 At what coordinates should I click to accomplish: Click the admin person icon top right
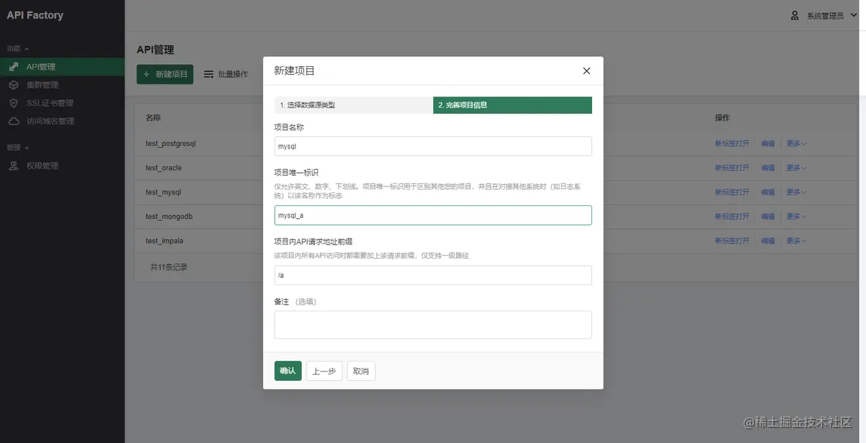click(x=794, y=14)
